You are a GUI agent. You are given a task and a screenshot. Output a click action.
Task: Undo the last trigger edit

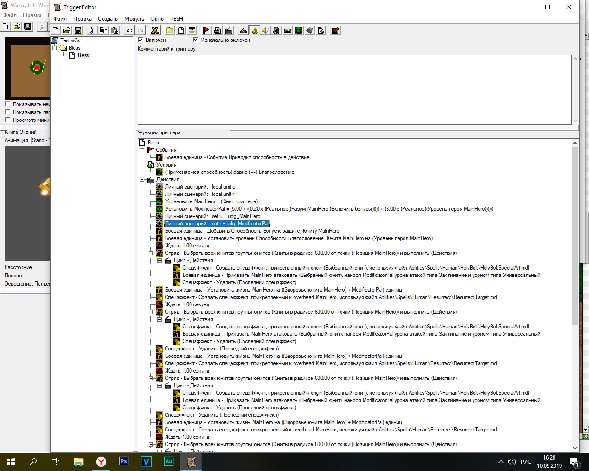pos(129,30)
